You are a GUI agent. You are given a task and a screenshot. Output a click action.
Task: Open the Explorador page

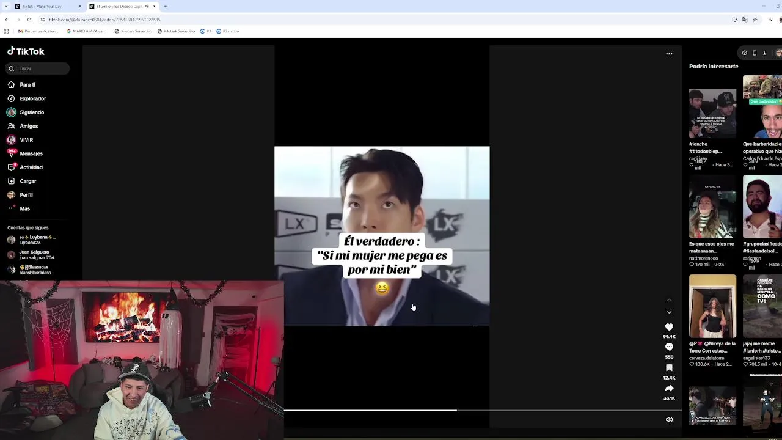pyautogui.click(x=27, y=98)
